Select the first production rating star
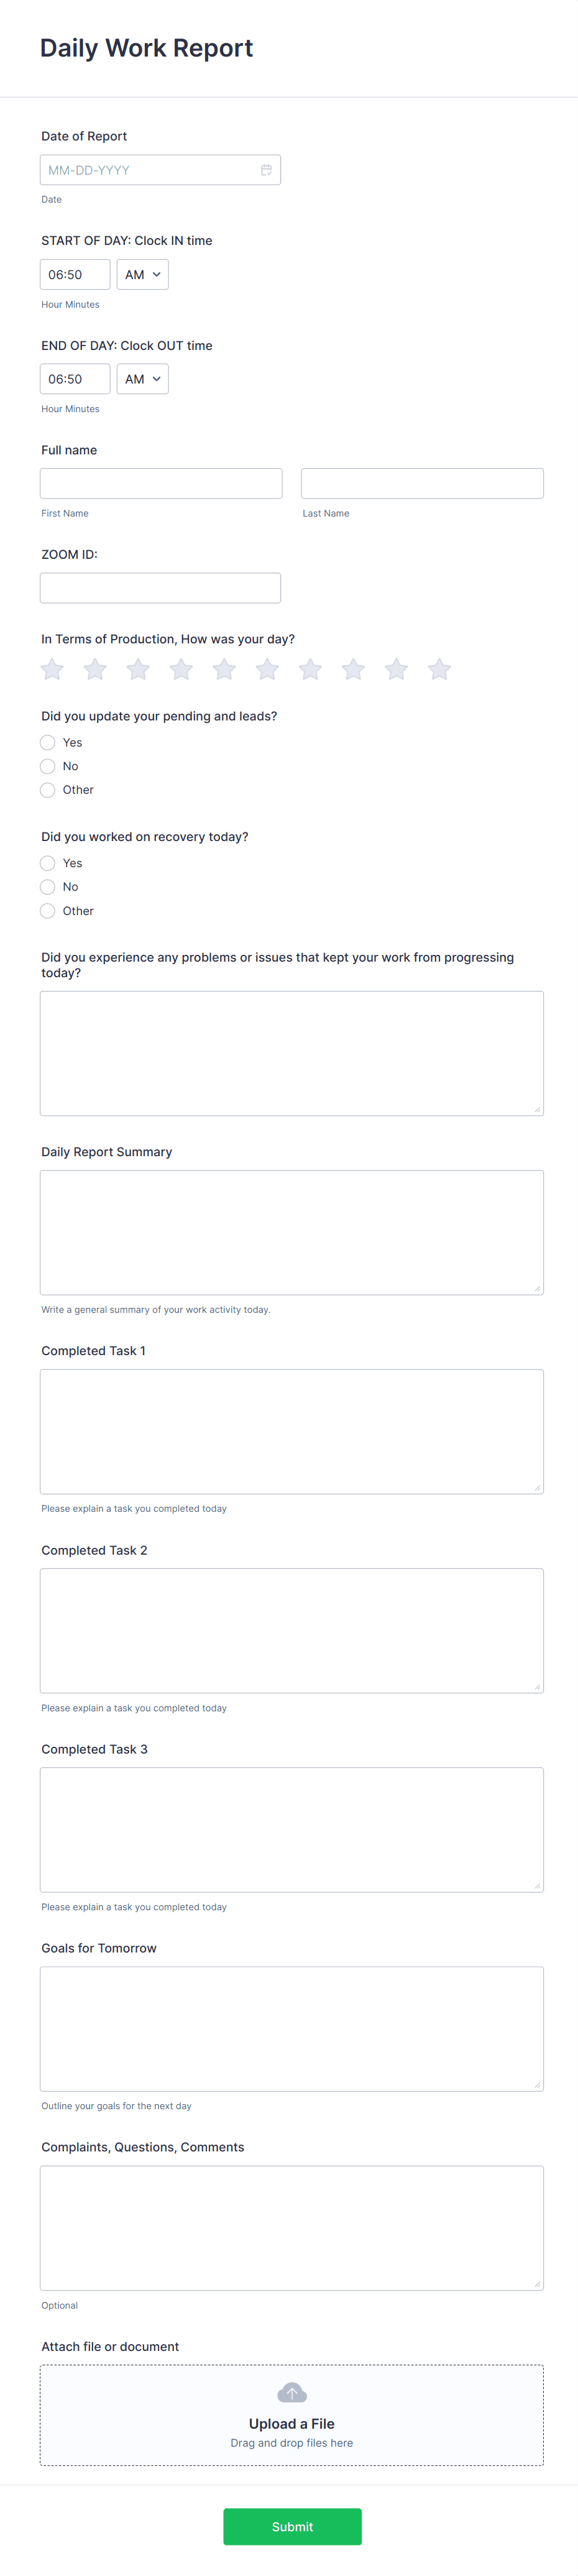578x2576 pixels. [52, 669]
